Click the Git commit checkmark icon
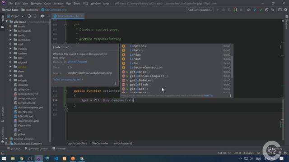The image size is (289, 162). [261, 10]
